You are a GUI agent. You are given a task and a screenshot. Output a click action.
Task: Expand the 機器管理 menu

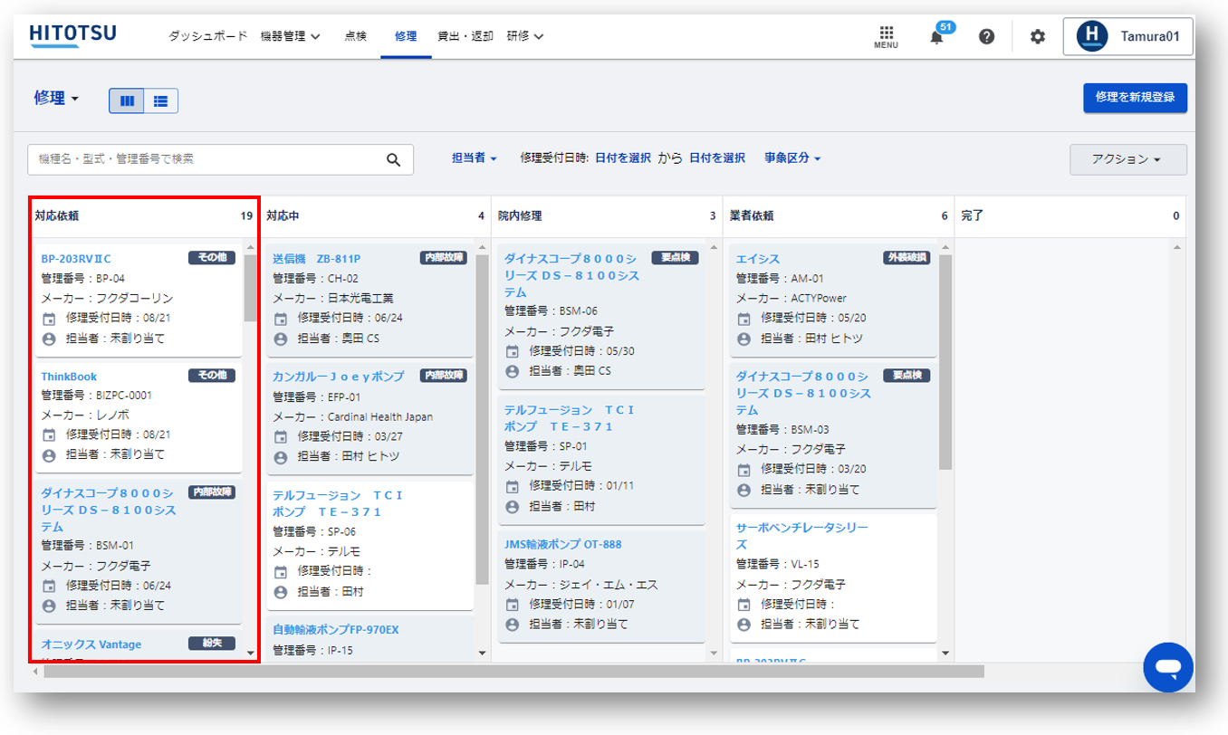click(x=290, y=36)
